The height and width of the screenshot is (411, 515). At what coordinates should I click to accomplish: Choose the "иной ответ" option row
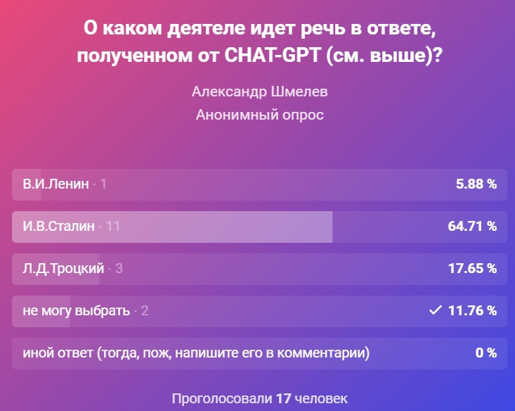(x=259, y=353)
